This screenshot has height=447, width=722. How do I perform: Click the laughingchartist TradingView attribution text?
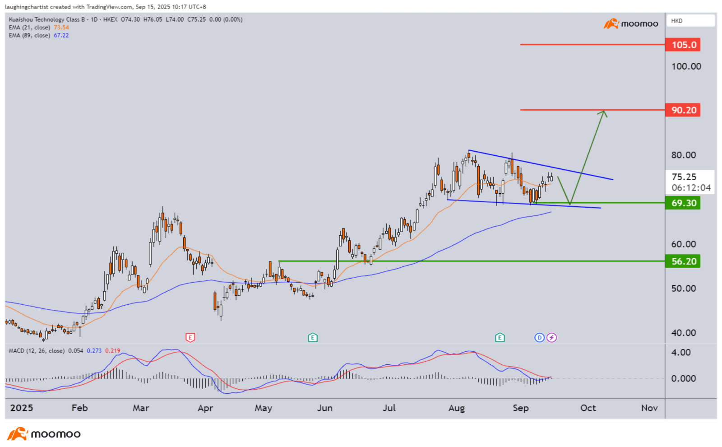coord(106,7)
